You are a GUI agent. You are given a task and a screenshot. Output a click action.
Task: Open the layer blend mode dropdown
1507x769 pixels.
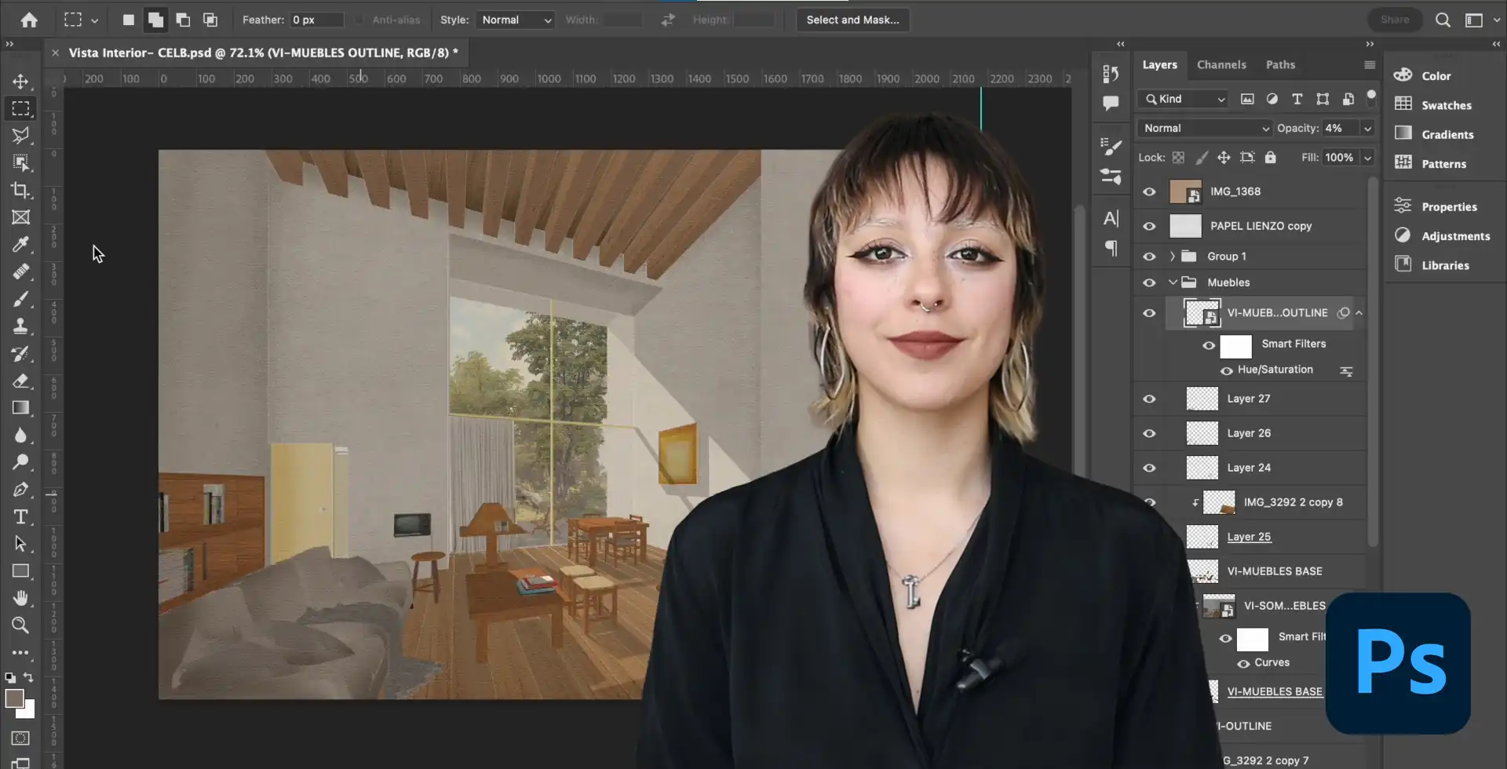tap(1205, 129)
